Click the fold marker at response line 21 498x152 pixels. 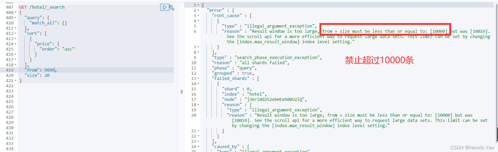pyautogui.click(x=198, y=131)
